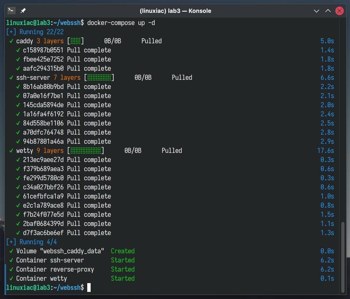350x299 pixels.
Task: Click the Konsole terminal icon in titlebar
Action: (11, 10)
